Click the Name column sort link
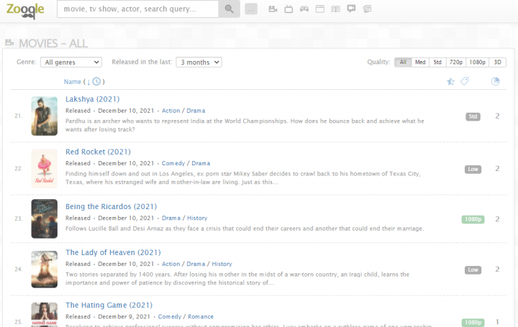The image size is (518, 327). 72,82
